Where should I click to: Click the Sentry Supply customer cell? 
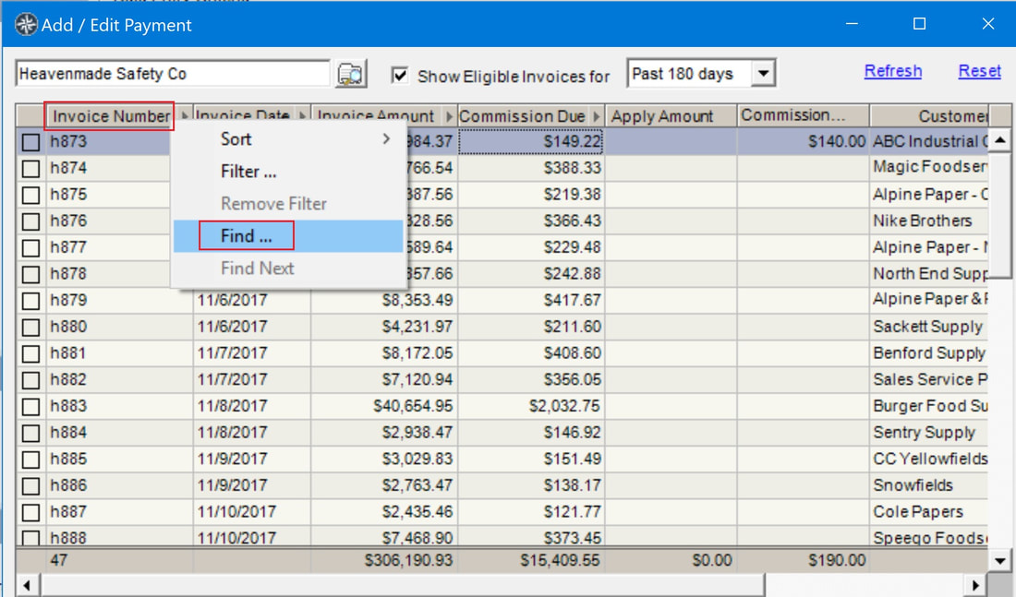click(x=928, y=432)
